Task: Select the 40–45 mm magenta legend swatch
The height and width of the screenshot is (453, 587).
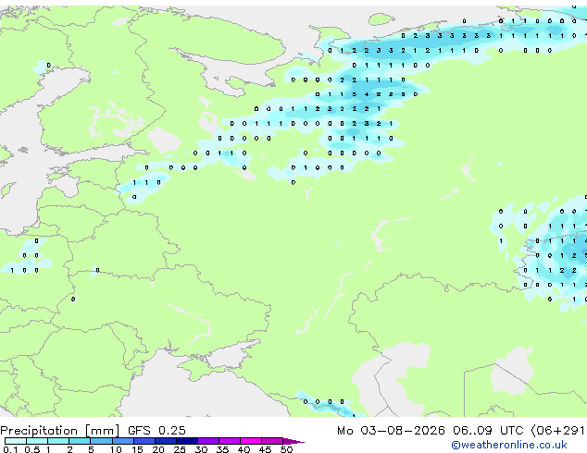Action: coord(251,441)
